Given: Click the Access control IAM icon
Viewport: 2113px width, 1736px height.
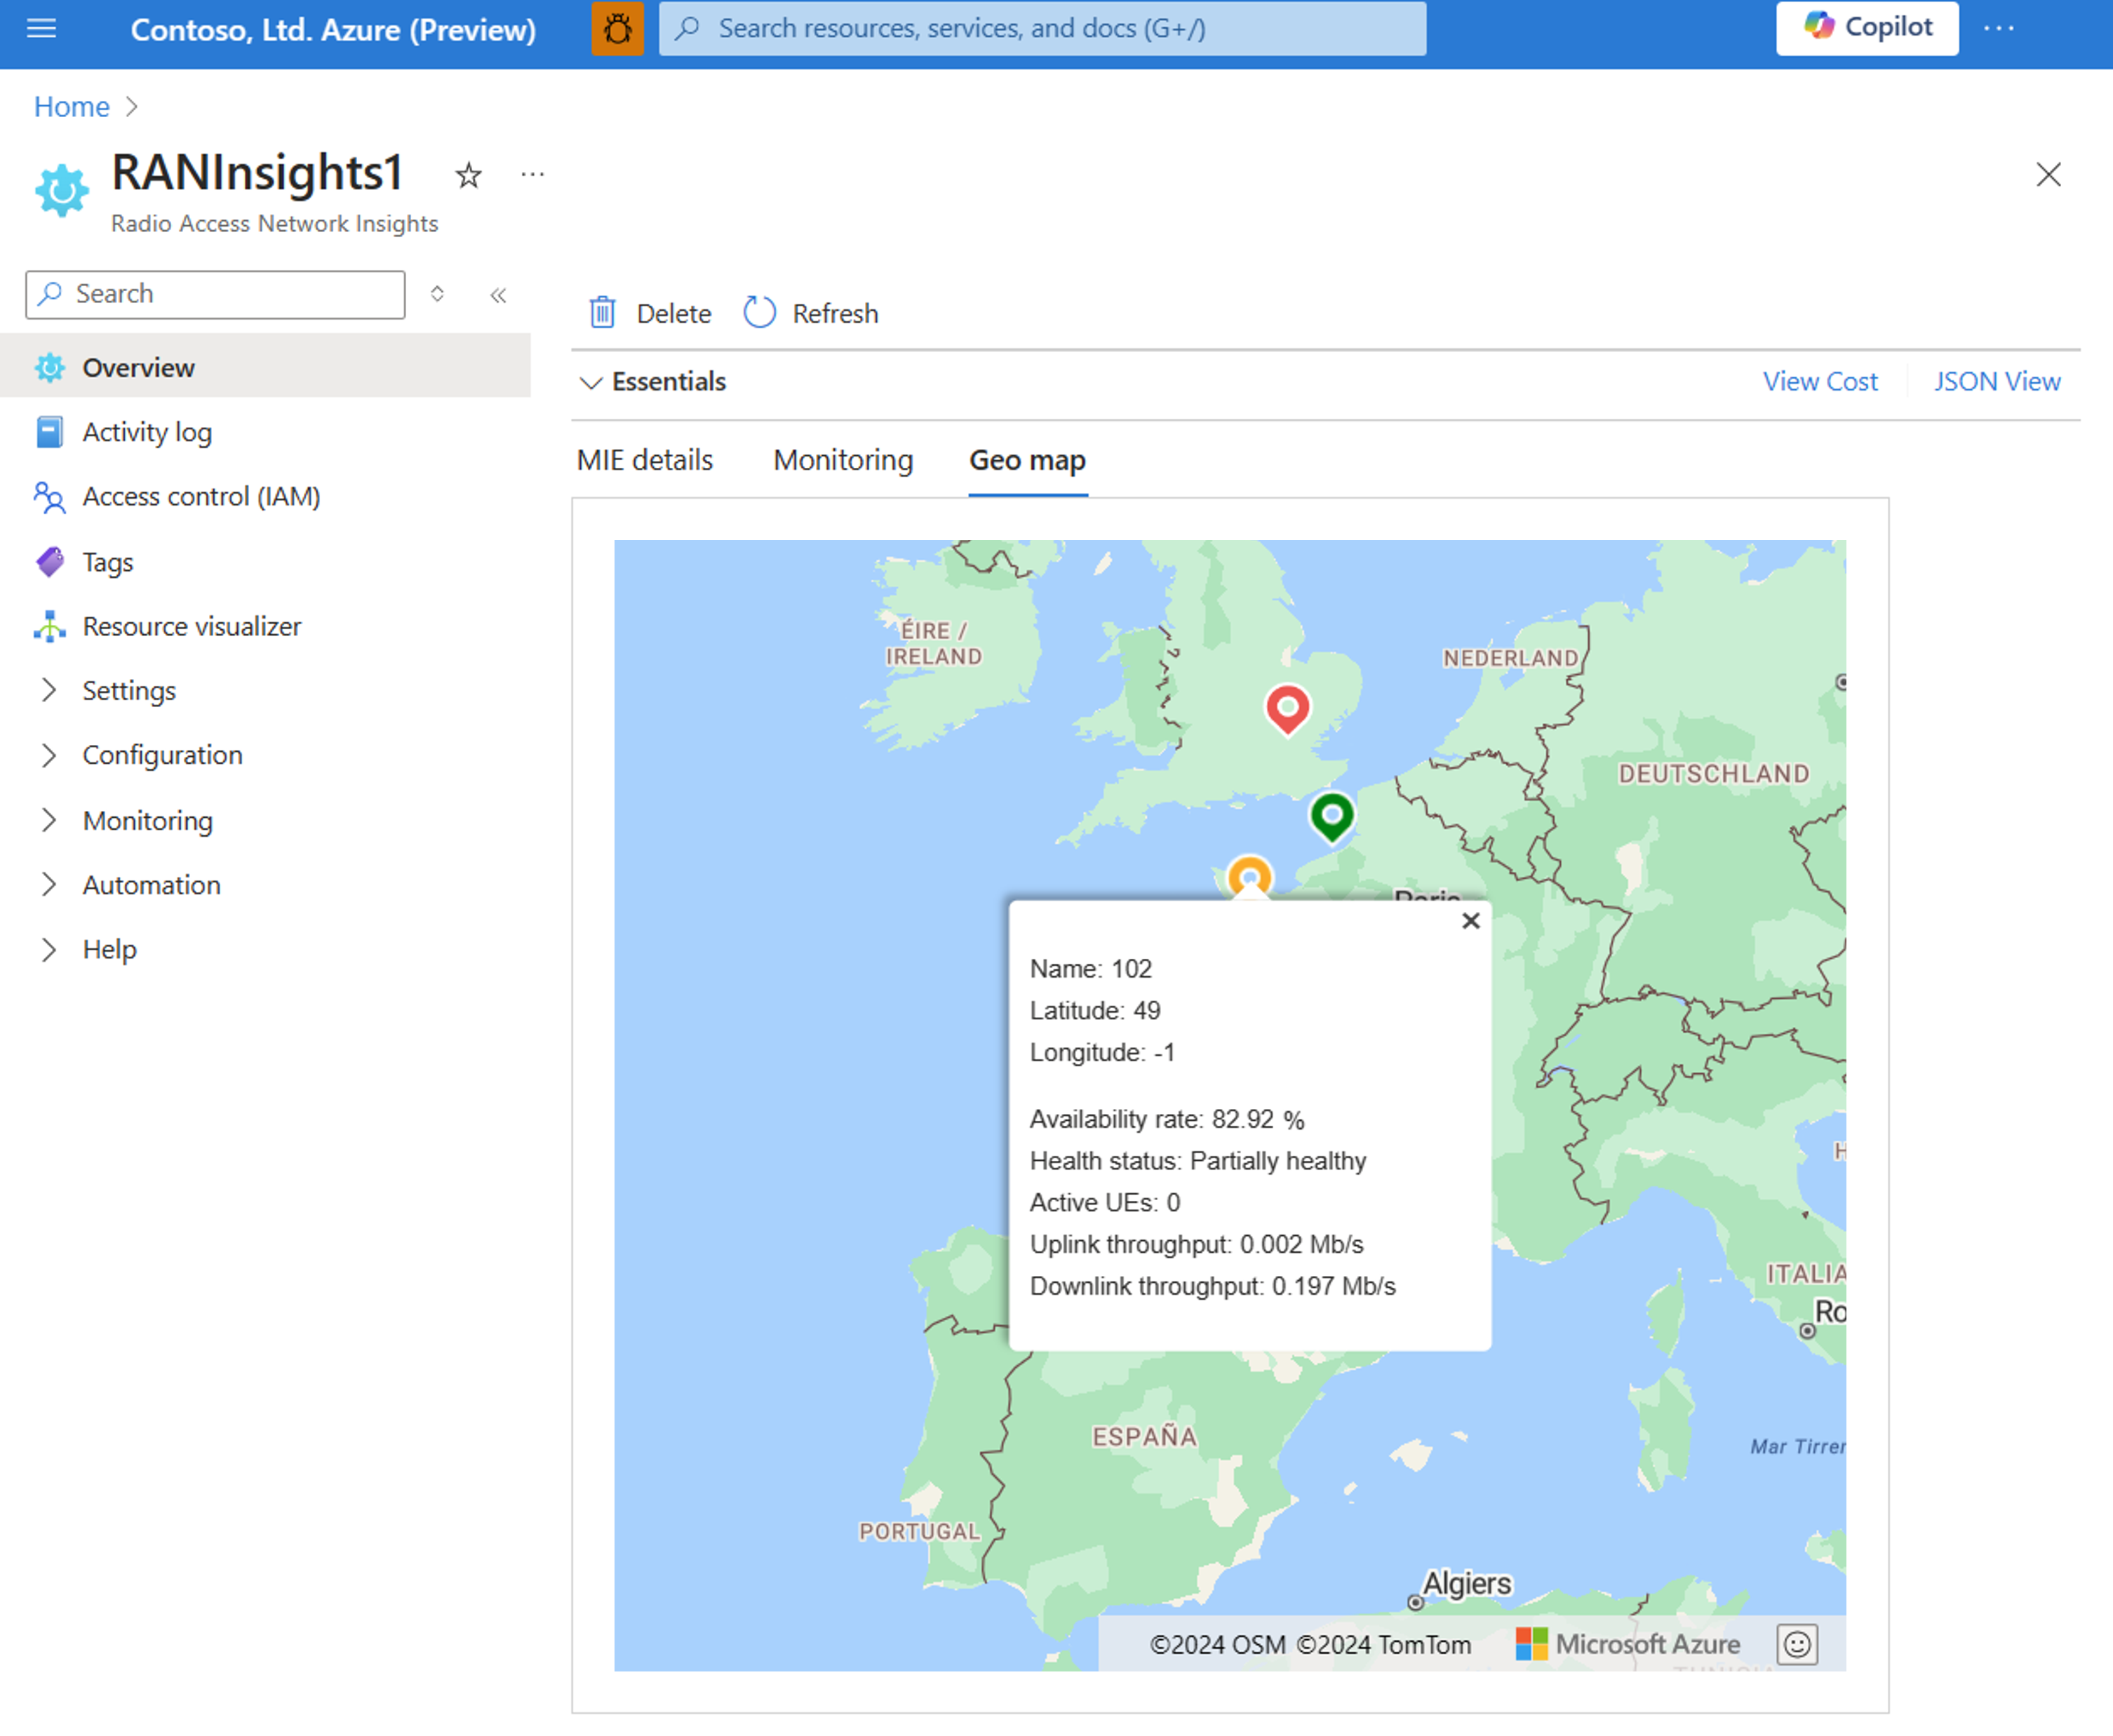Looking at the screenshot, I should point(51,495).
